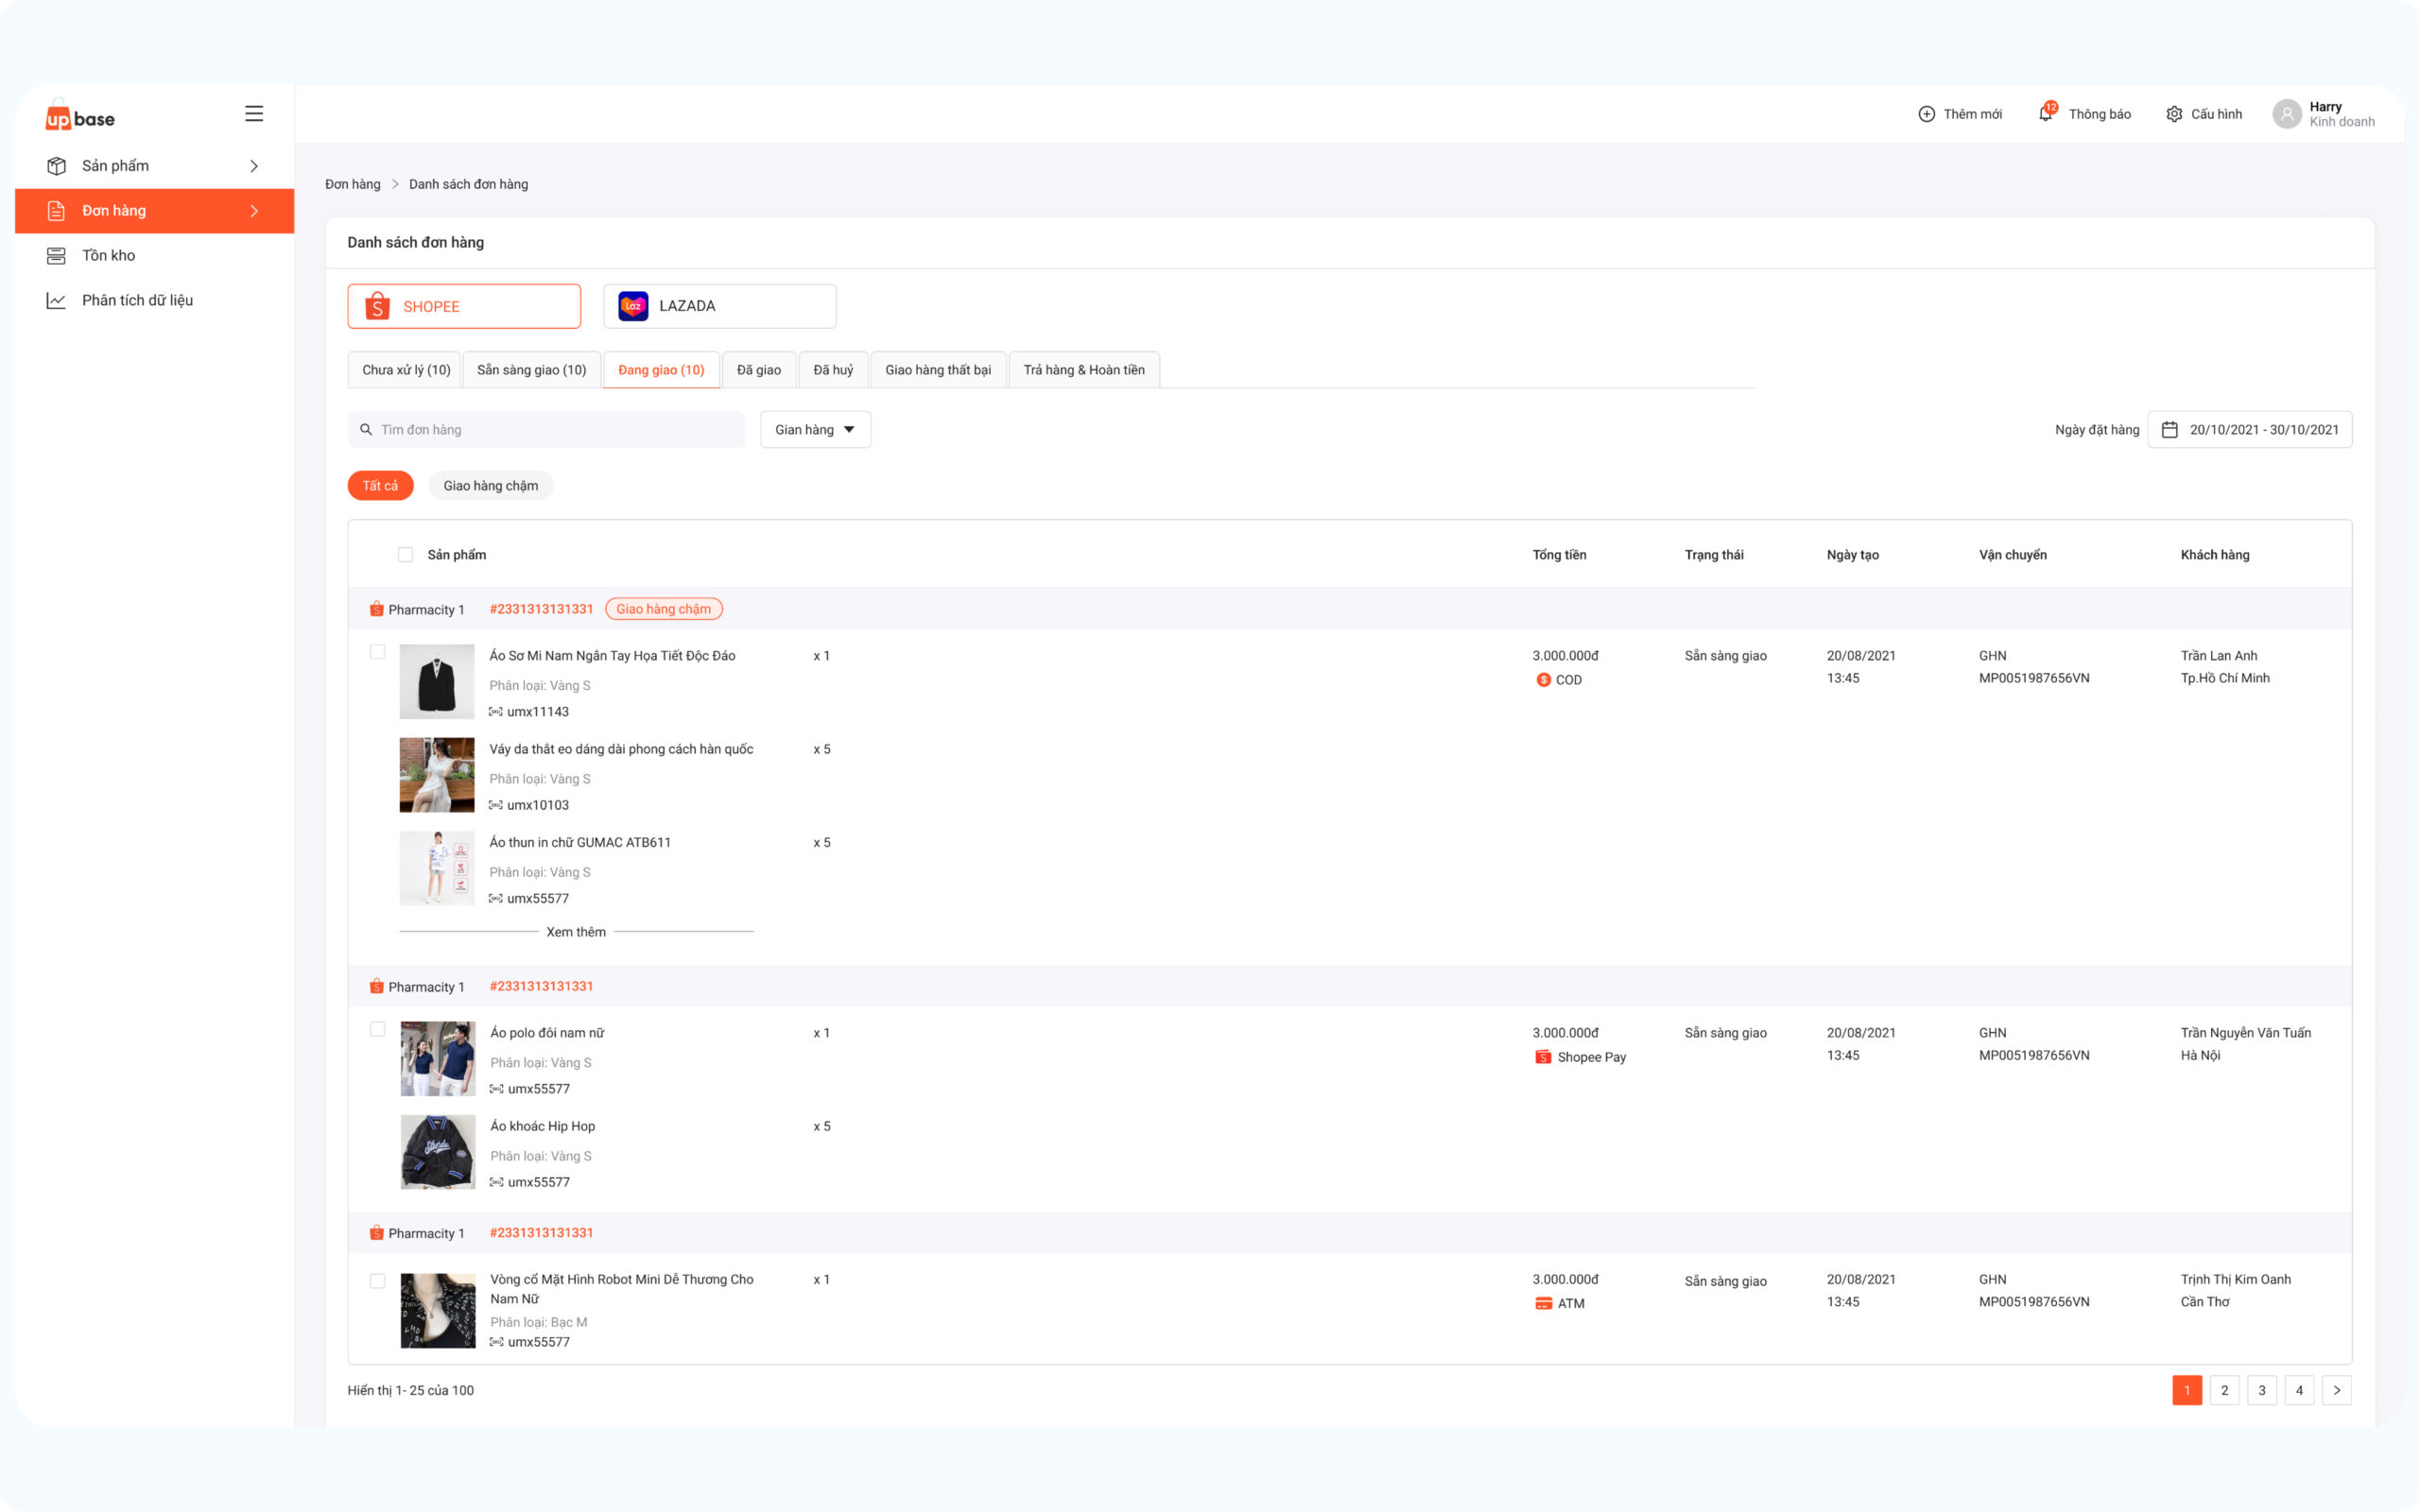Filter by Giao hàng chậm chip

pos(490,486)
